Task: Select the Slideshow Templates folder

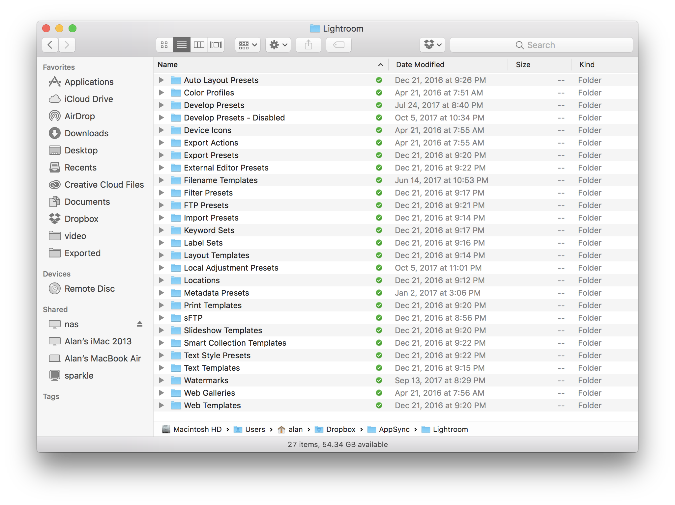Action: 396,330
